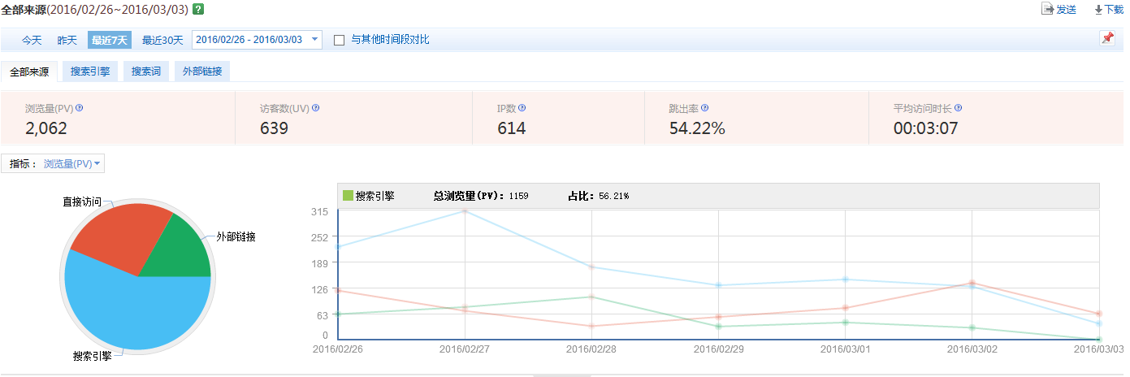This screenshot has width=1130, height=377.
Task: Select the 最近30天 time filter
Action: pos(162,40)
